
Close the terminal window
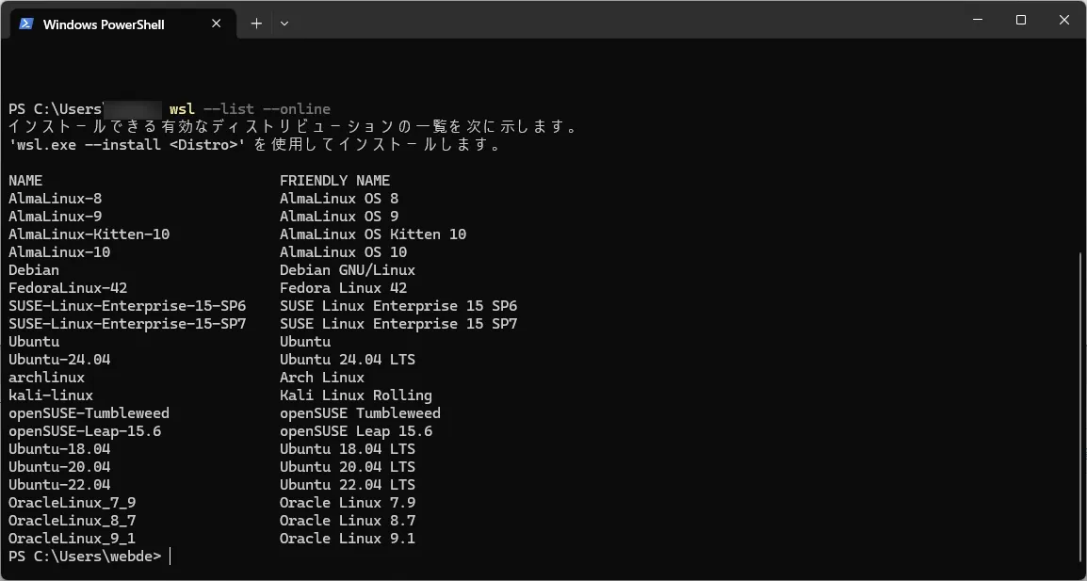click(x=1064, y=20)
